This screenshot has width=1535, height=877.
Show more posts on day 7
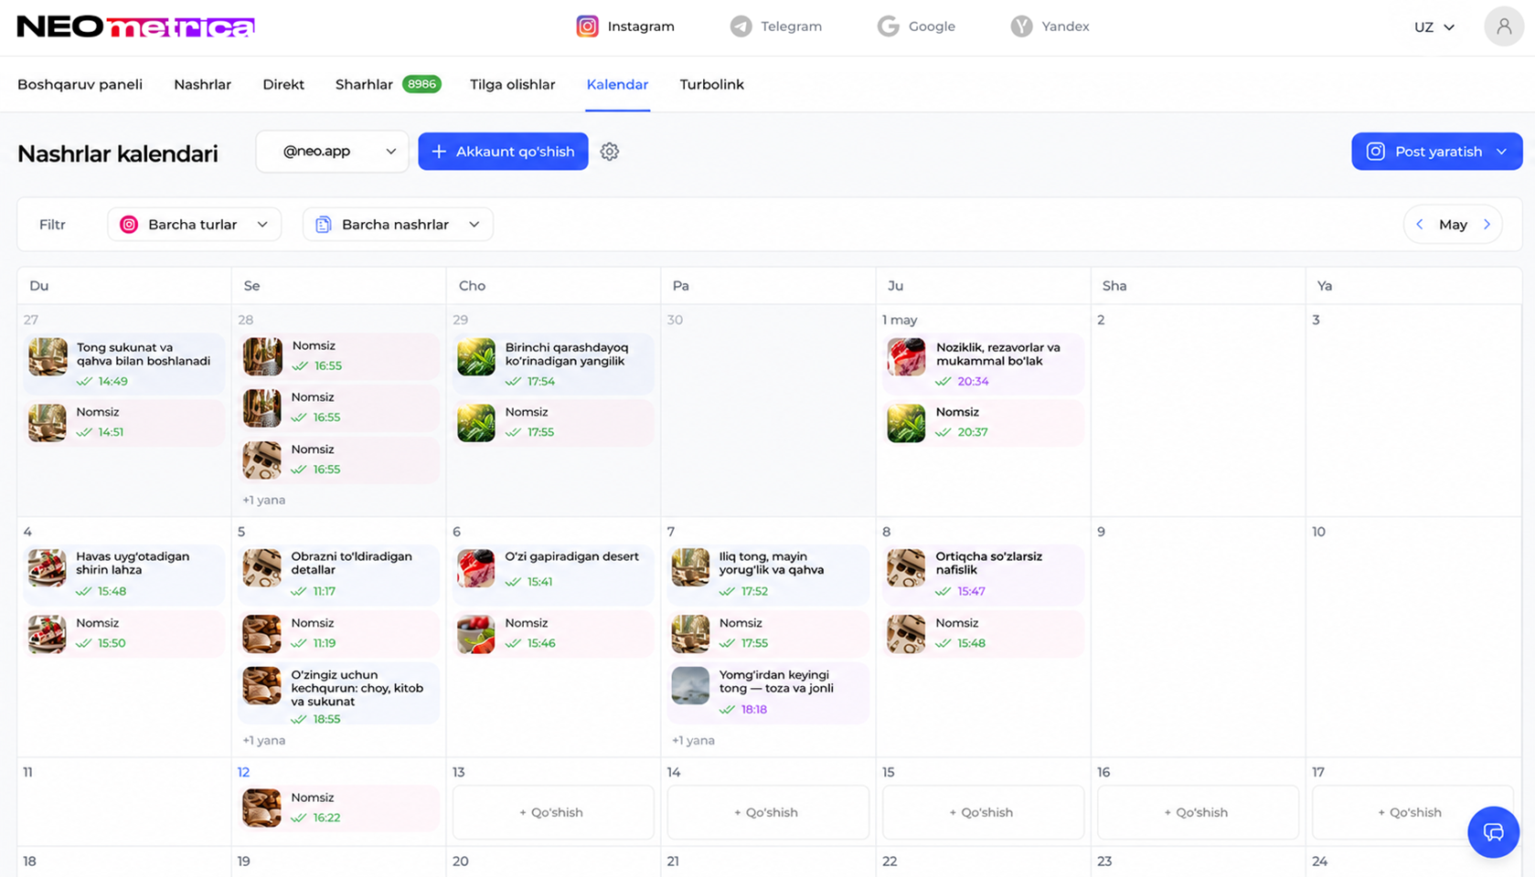click(693, 741)
